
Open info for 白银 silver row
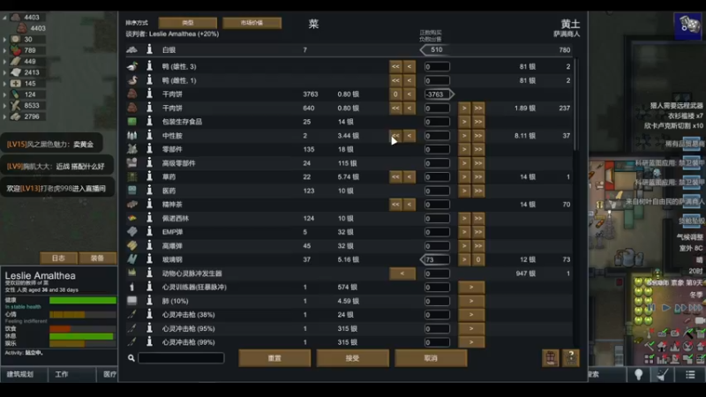[149, 49]
